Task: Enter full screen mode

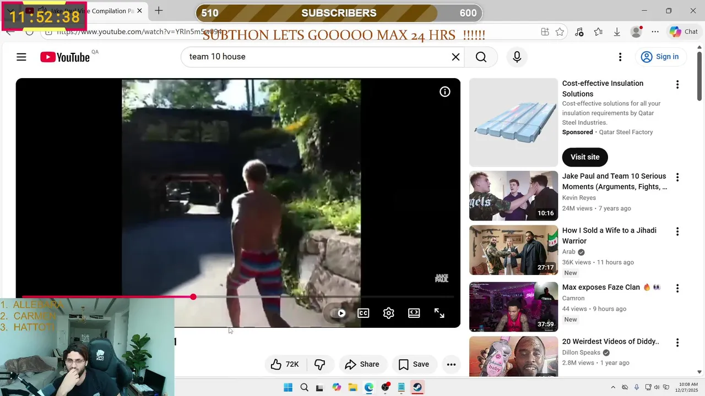Action: coord(440,313)
